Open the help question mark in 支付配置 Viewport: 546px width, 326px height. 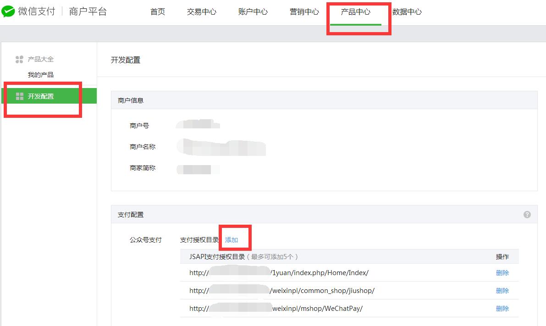pyautogui.click(x=527, y=215)
